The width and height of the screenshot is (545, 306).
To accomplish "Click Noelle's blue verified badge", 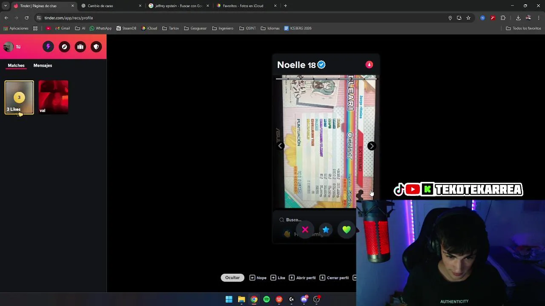I will click(321, 65).
